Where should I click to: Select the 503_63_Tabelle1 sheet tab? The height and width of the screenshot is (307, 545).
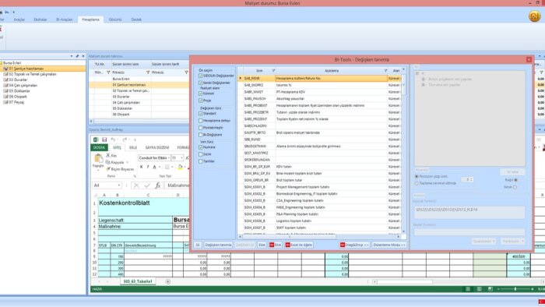pos(138,281)
